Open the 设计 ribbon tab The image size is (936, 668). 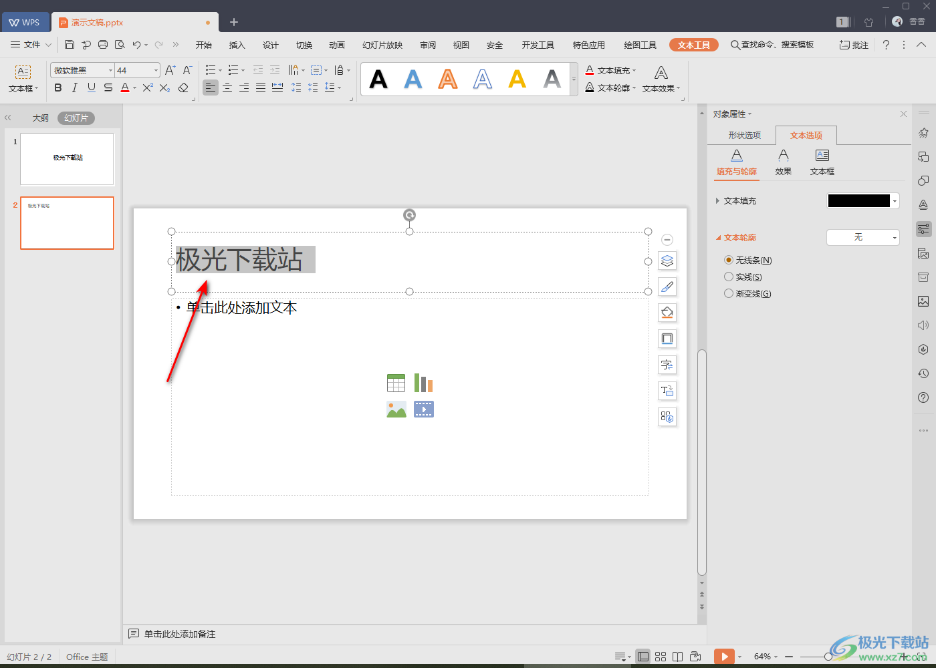coord(271,45)
